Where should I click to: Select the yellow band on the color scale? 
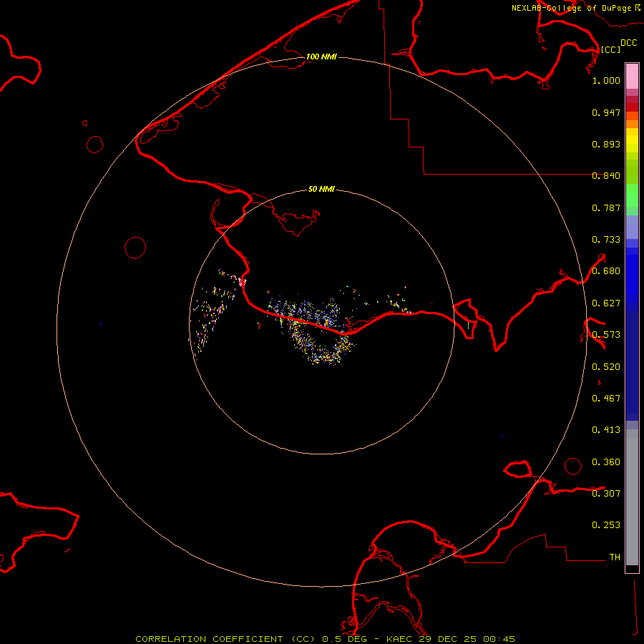point(632,140)
